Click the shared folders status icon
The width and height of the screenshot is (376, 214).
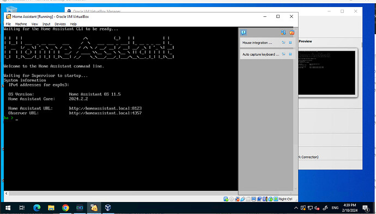pos(248,199)
